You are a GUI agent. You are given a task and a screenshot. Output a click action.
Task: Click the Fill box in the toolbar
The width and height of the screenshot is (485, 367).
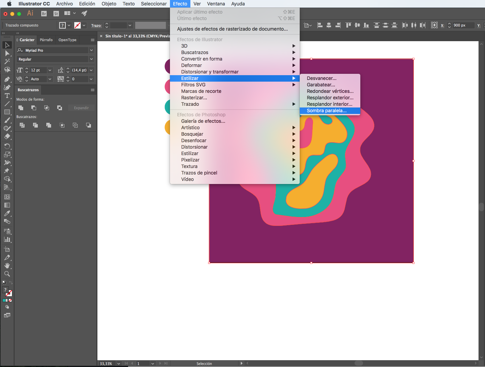point(5,290)
